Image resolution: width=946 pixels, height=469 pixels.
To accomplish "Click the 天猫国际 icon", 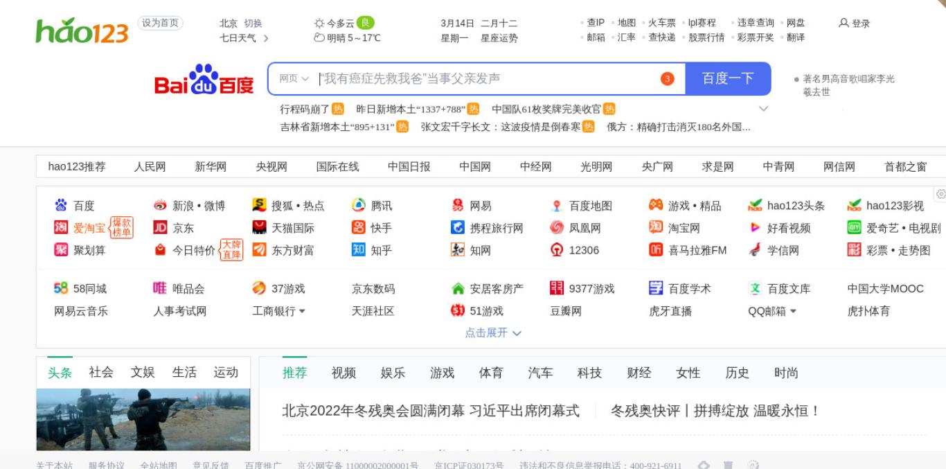I will [259, 228].
